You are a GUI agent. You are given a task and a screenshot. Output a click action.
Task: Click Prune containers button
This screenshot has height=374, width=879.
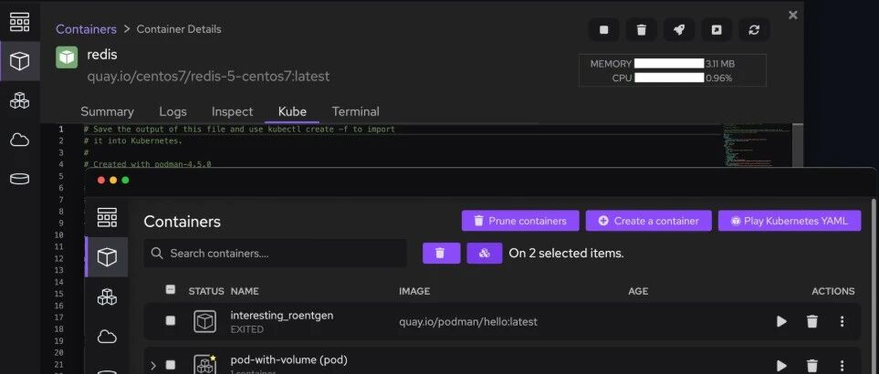(x=520, y=221)
